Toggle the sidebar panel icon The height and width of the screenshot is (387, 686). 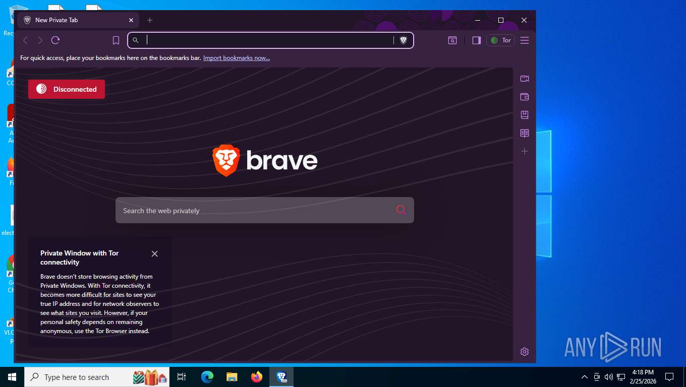[x=476, y=40]
